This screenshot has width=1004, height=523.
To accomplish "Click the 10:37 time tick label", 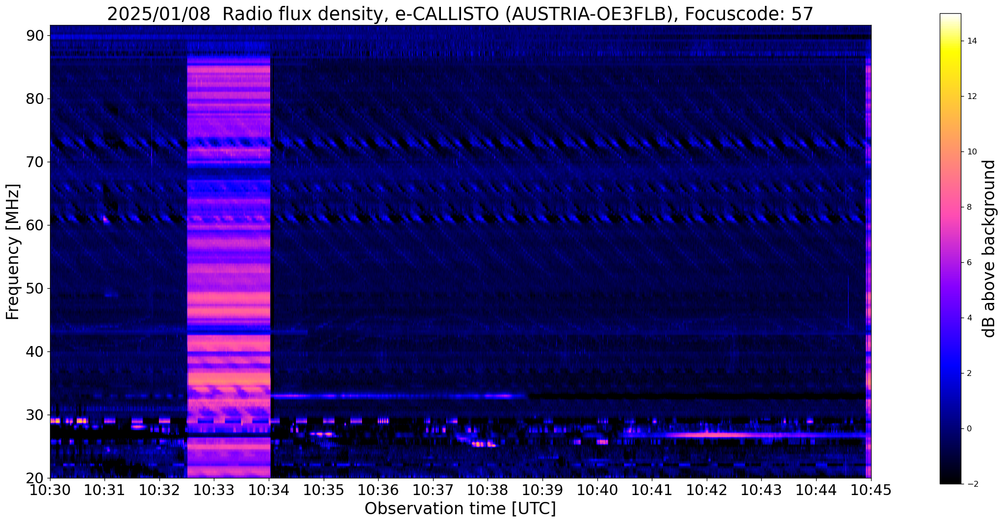I will (x=433, y=490).
